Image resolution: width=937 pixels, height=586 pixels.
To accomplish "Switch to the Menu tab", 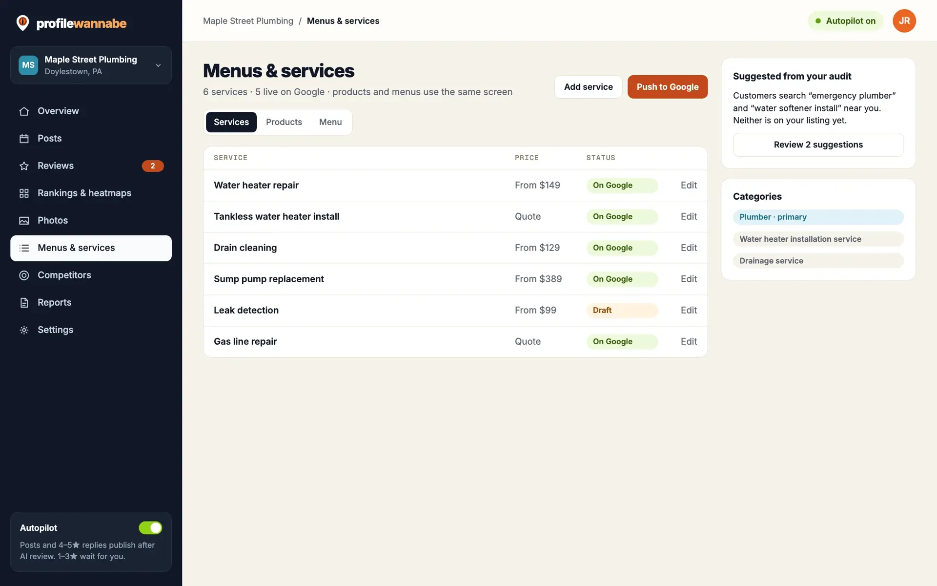I will click(330, 122).
